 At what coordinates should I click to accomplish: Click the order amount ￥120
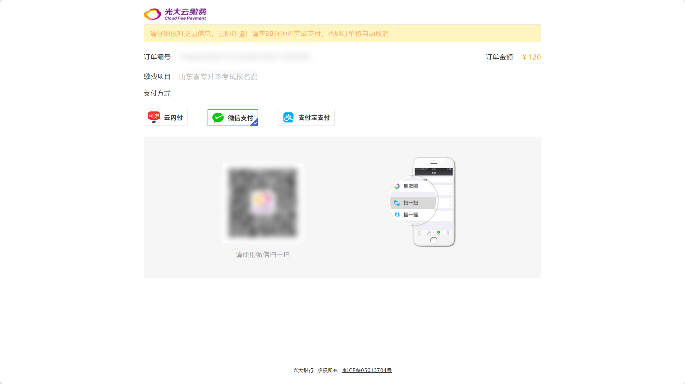coord(531,57)
